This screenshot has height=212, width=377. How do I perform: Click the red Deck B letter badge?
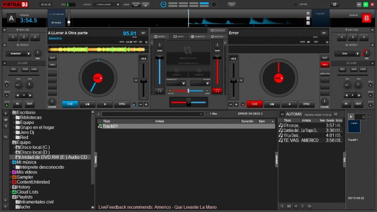coord(367,18)
